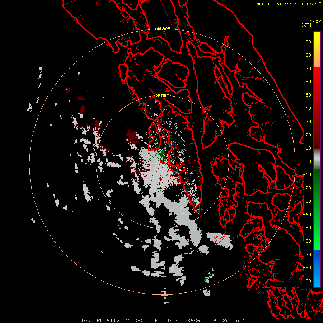
Task: Click the -10 value on velocity scale
Action: click(307, 175)
